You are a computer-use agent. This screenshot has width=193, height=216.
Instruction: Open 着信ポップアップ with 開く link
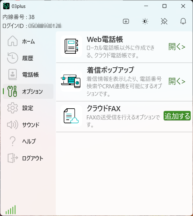[177, 81]
